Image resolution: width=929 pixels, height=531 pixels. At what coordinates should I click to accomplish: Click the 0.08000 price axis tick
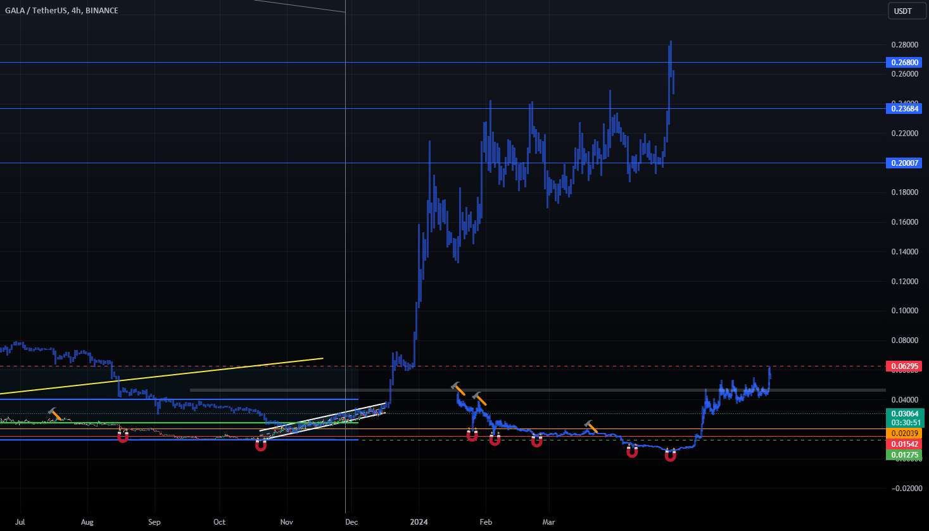click(904, 340)
